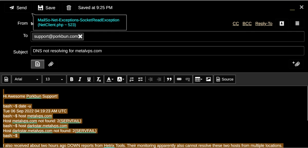Delete the draft with trash icon

[69, 8]
